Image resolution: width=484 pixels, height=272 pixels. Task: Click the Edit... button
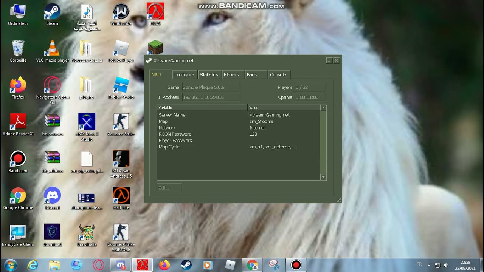click(x=169, y=187)
